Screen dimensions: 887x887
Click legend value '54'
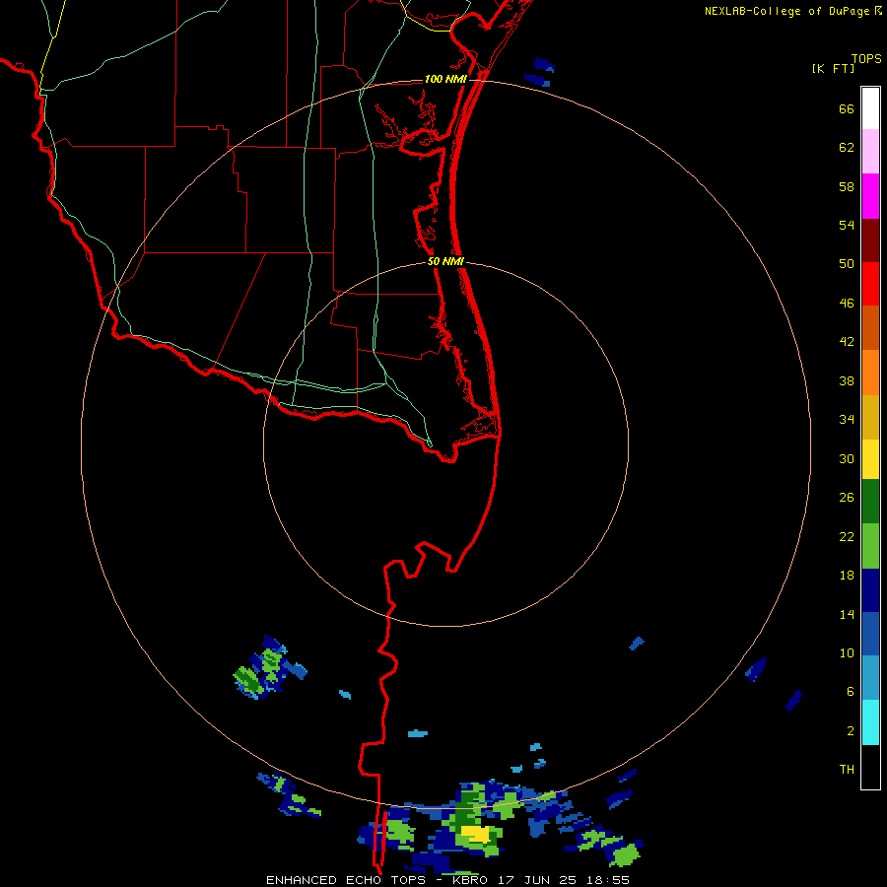pos(847,225)
